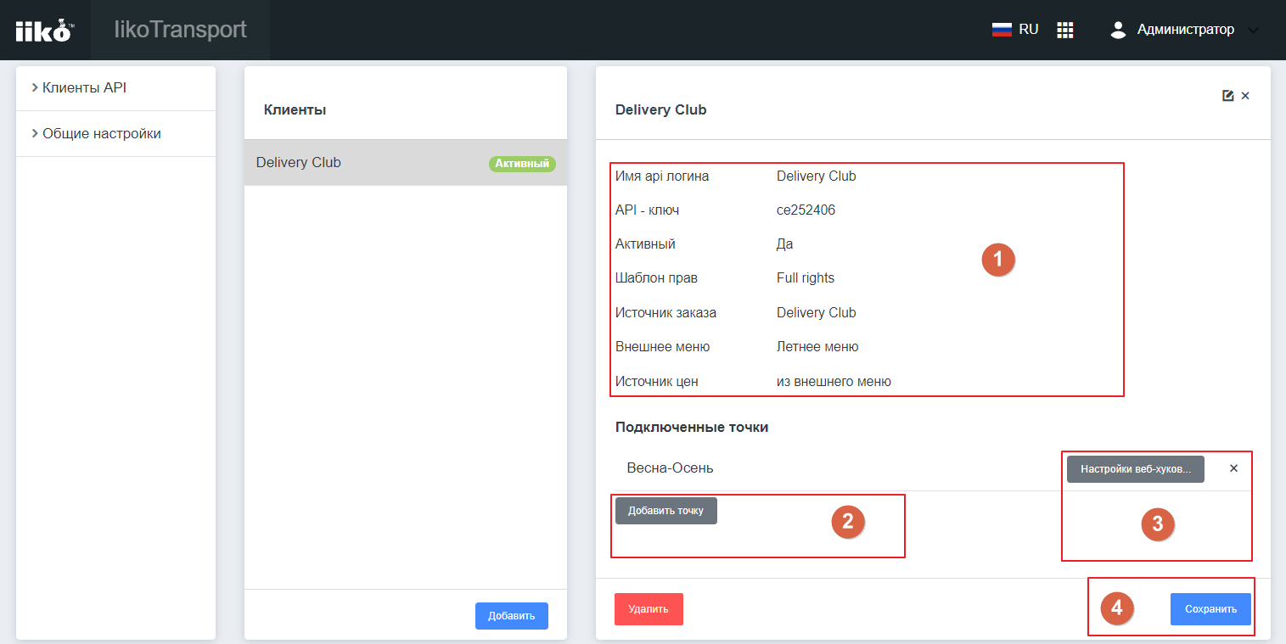The height and width of the screenshot is (644, 1286).
Task: Click the red Удалить button
Action: coord(649,608)
